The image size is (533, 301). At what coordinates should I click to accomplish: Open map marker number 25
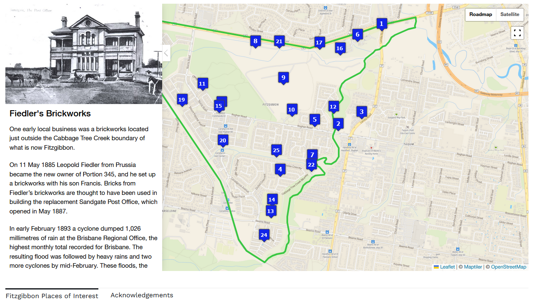(276, 150)
